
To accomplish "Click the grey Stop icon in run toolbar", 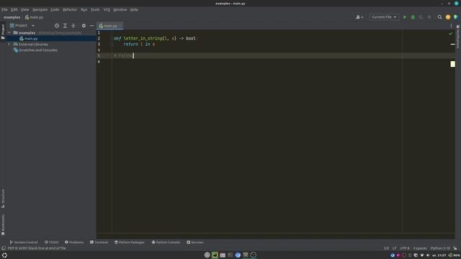I will coord(429,17).
